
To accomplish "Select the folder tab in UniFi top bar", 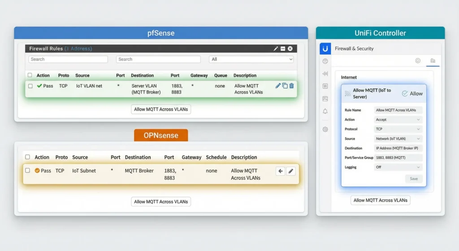I will (x=433, y=61).
